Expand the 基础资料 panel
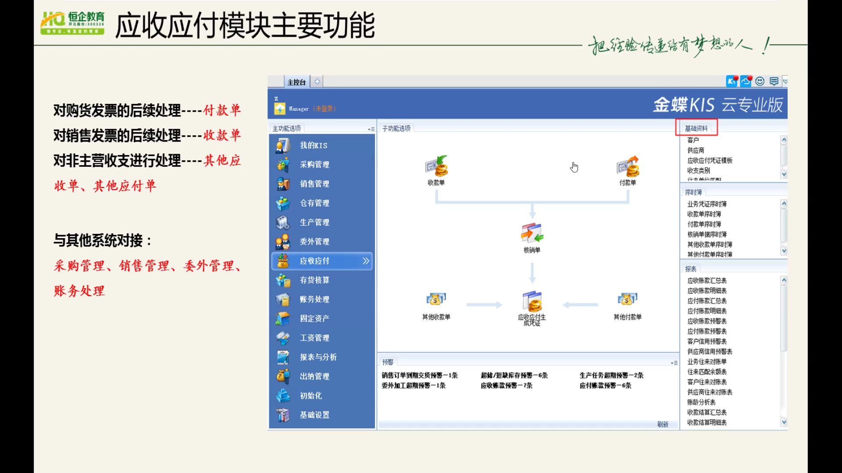This screenshot has height=473, width=842. tap(697, 127)
